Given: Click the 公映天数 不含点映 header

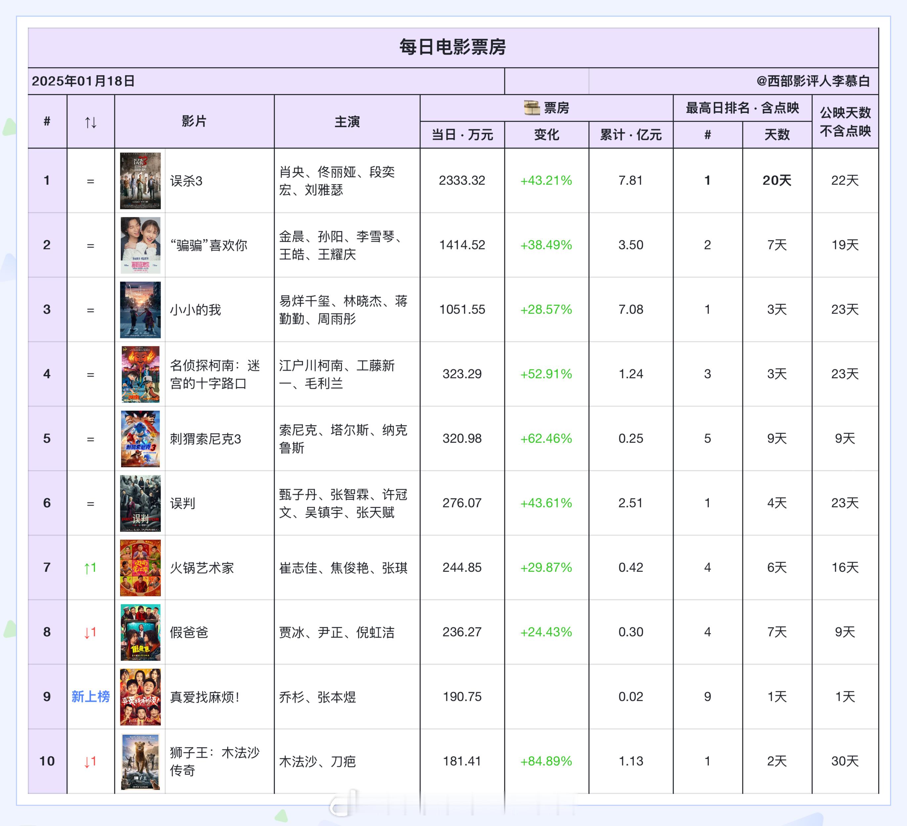Looking at the screenshot, I should (845, 121).
